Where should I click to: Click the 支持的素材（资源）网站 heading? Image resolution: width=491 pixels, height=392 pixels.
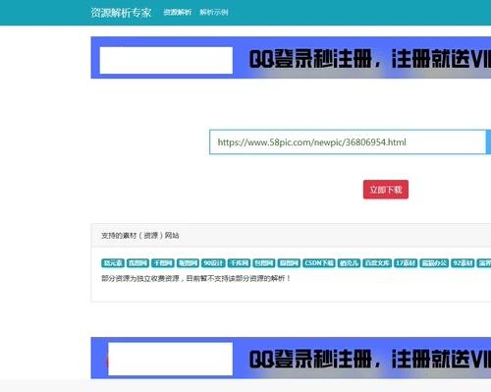pyautogui.click(x=140, y=236)
